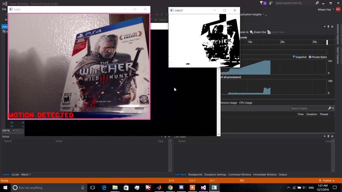
Task: Click the Visual Studio icon on the taskbar
Action: [x=203, y=188]
